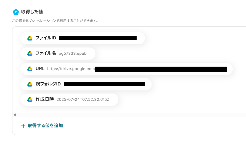The height and width of the screenshot is (148, 246).
Task: Click the description text この値を他のオペレーション
Action: coord(55,21)
